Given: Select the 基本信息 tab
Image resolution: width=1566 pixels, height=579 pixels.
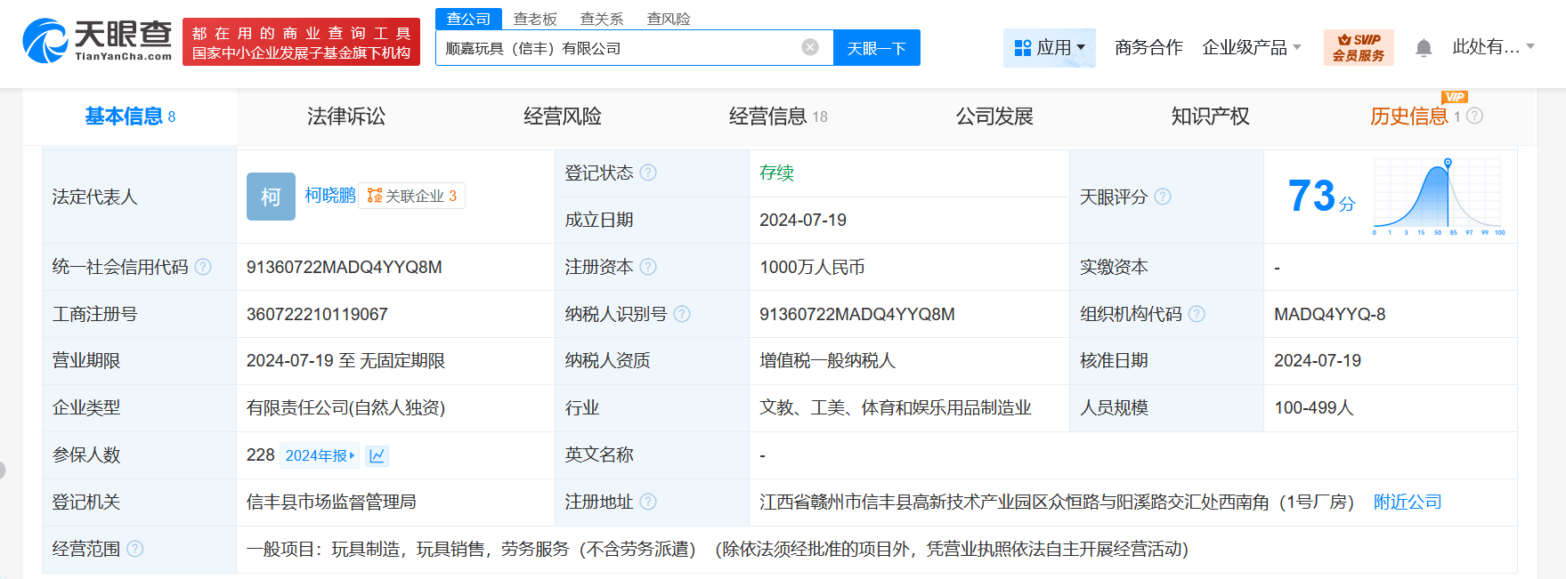Looking at the screenshot, I should point(130,117).
